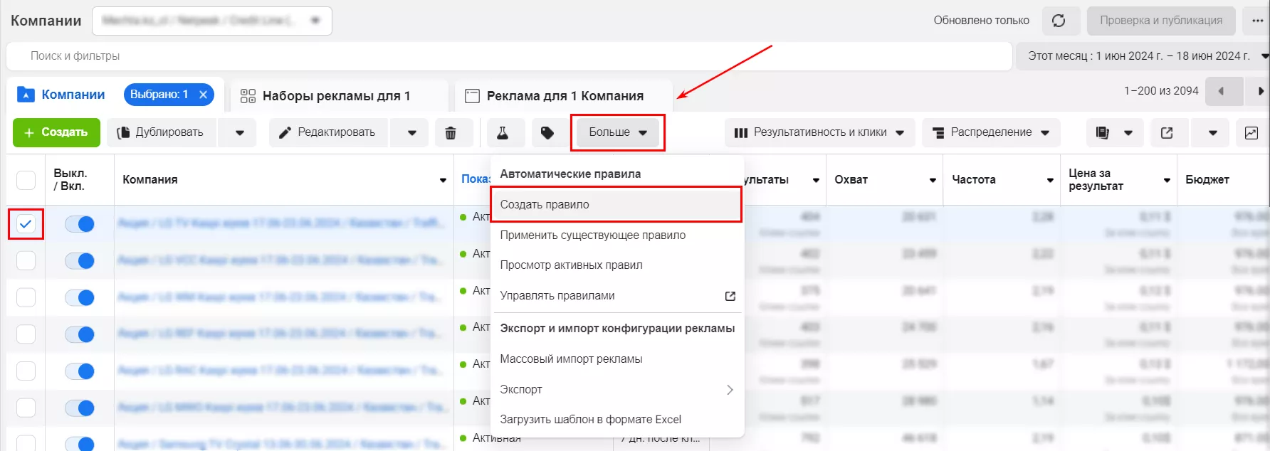Toggle the third campaign switch
1270x451 pixels.
pyautogui.click(x=79, y=297)
